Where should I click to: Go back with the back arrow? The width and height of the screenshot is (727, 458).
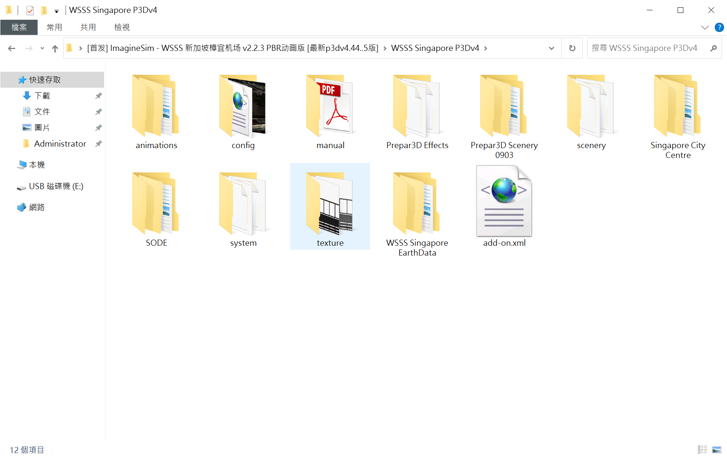12,48
